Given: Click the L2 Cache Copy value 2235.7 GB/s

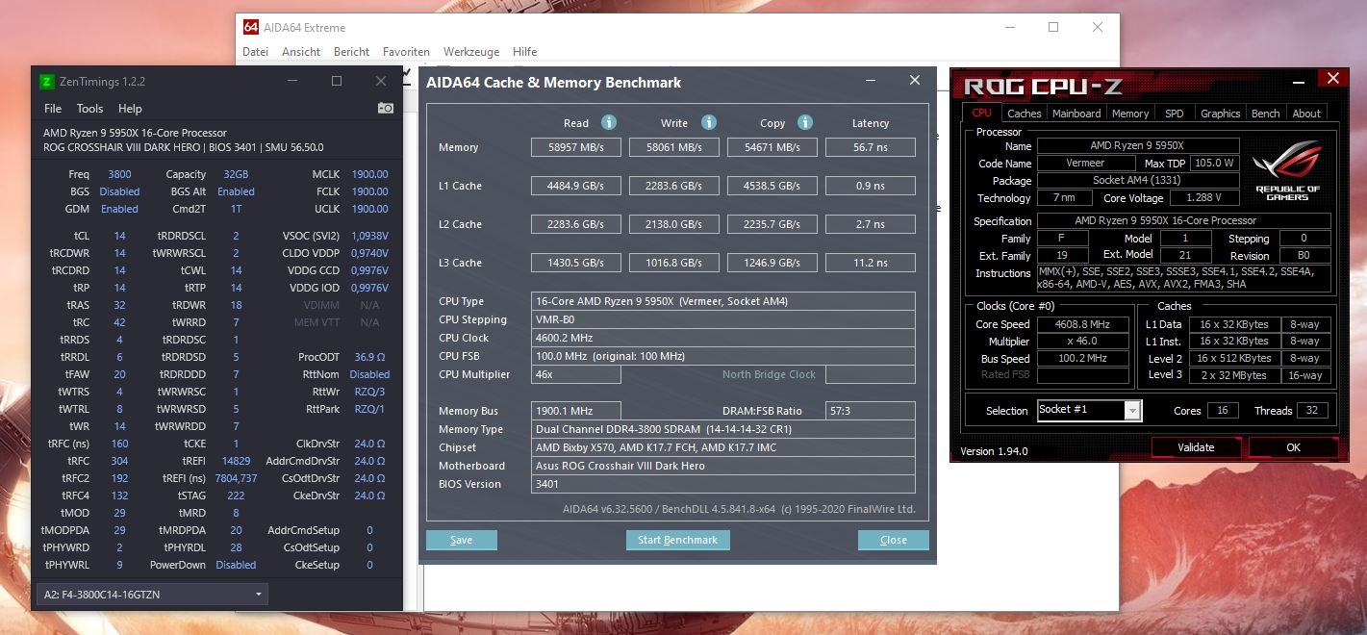Looking at the screenshot, I should pos(772,224).
